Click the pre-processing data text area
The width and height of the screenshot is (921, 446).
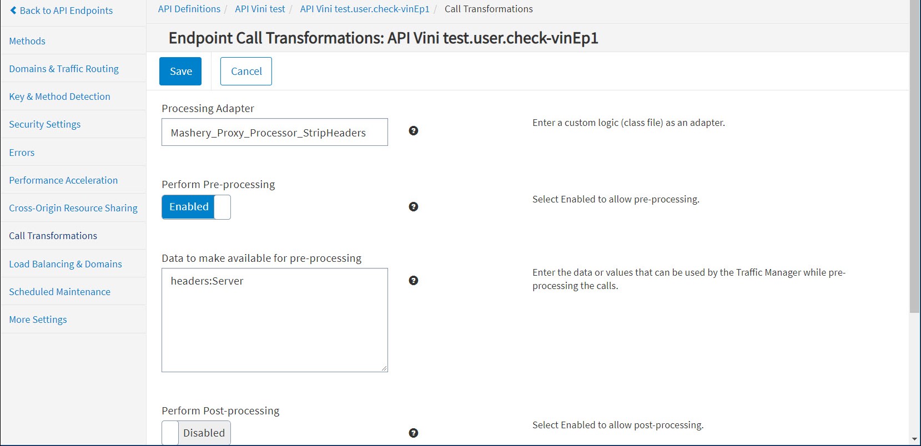click(x=274, y=320)
